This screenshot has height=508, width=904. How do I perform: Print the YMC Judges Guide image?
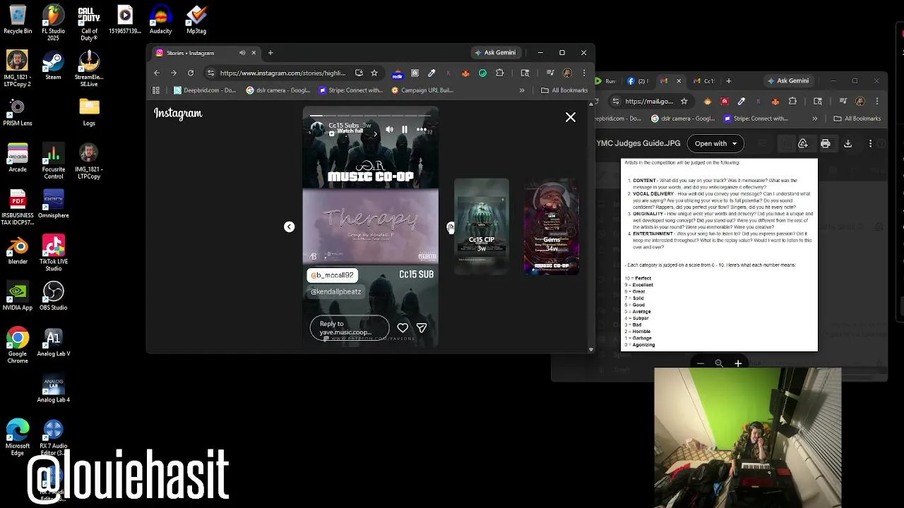click(x=826, y=143)
